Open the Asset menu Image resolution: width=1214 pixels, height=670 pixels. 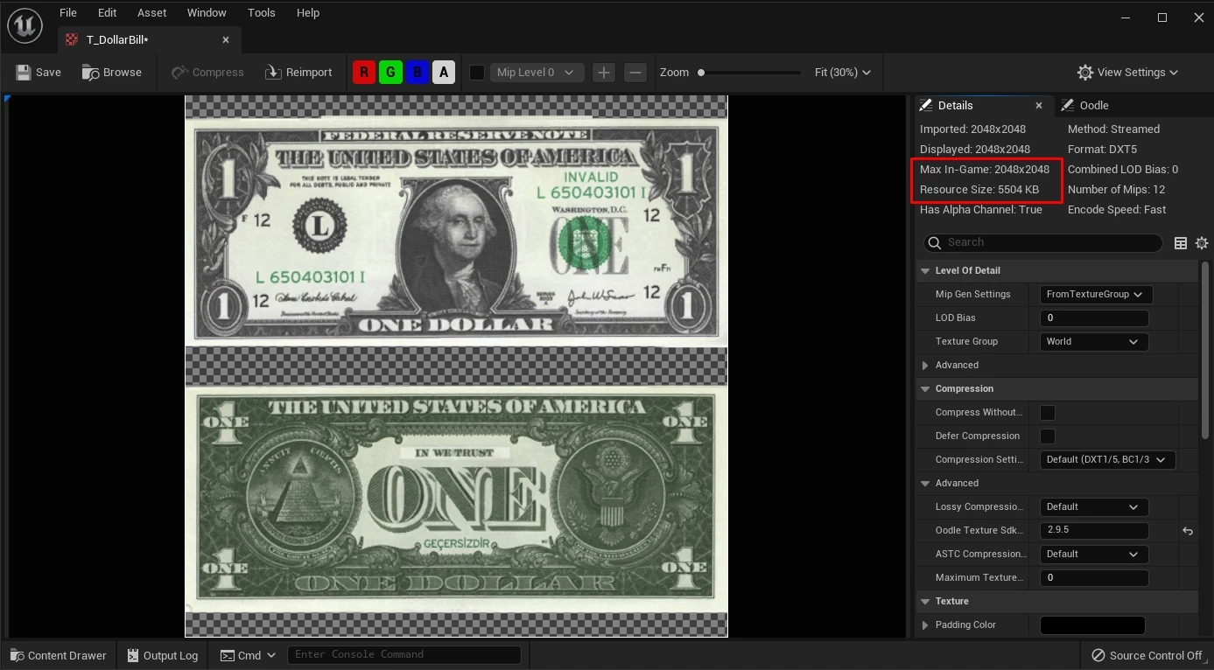(151, 13)
